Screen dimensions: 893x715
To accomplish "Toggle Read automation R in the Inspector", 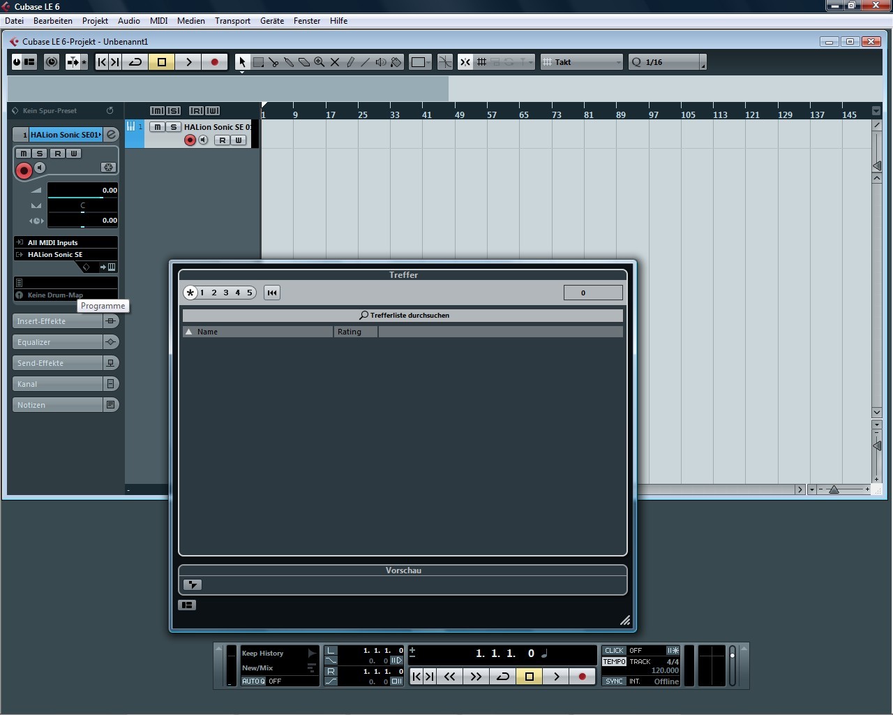I will 57,153.
